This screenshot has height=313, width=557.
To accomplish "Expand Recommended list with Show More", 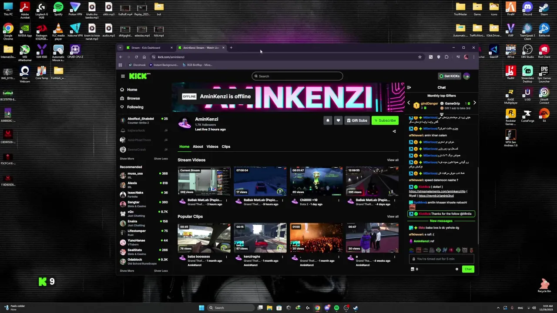I will tap(127, 271).
